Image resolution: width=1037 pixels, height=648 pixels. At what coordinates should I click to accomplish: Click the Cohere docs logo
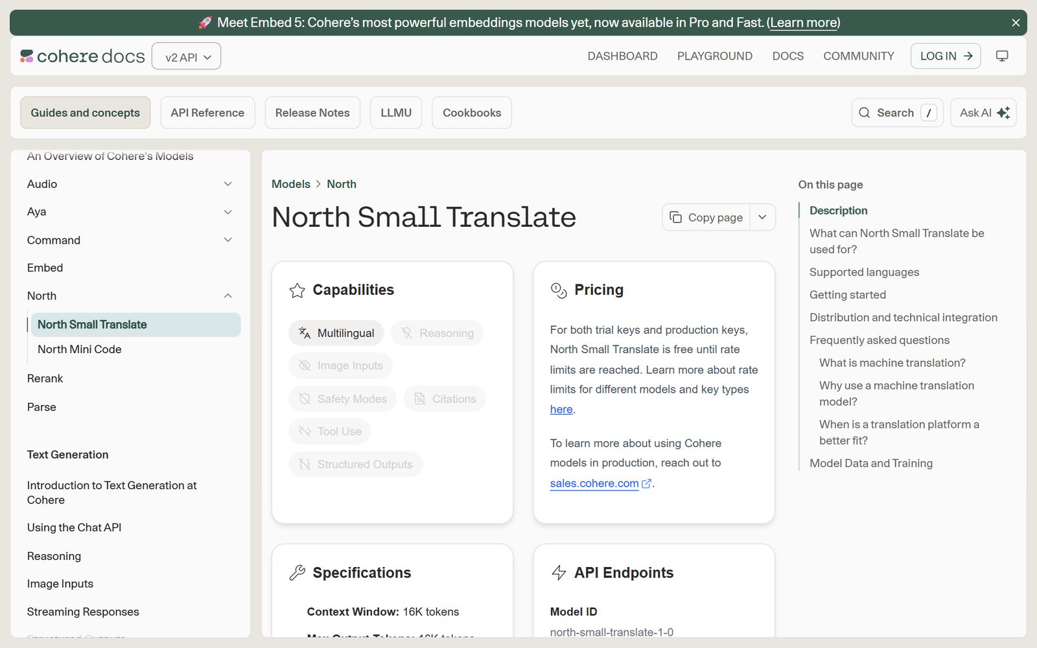(x=82, y=56)
